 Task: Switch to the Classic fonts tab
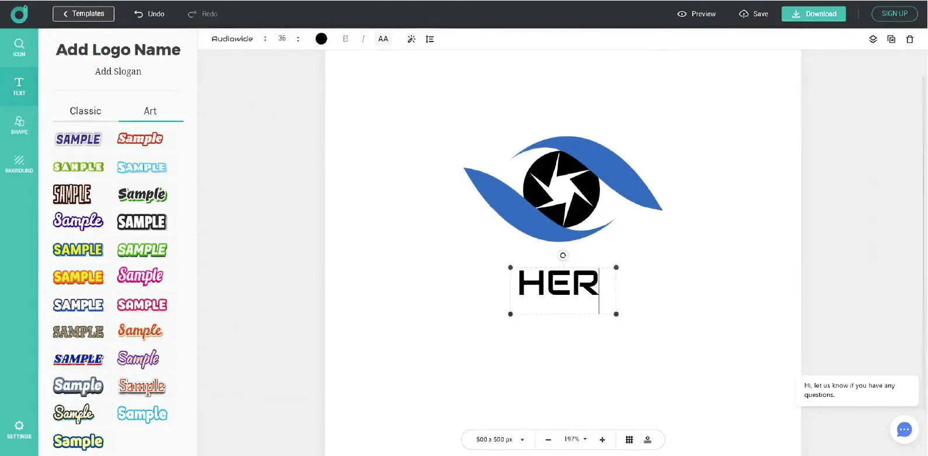(x=85, y=111)
